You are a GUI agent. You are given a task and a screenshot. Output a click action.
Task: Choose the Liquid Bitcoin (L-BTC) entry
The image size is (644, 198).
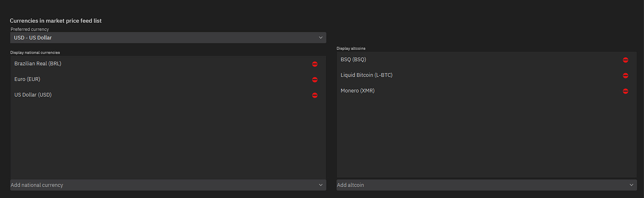point(487,75)
